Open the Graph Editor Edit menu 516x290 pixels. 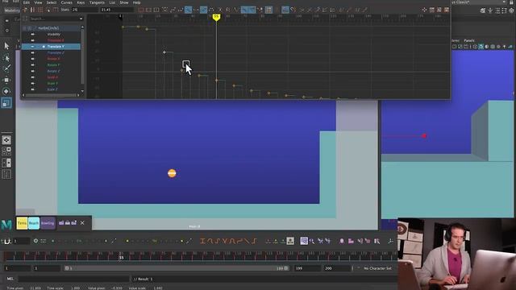coord(27,2)
